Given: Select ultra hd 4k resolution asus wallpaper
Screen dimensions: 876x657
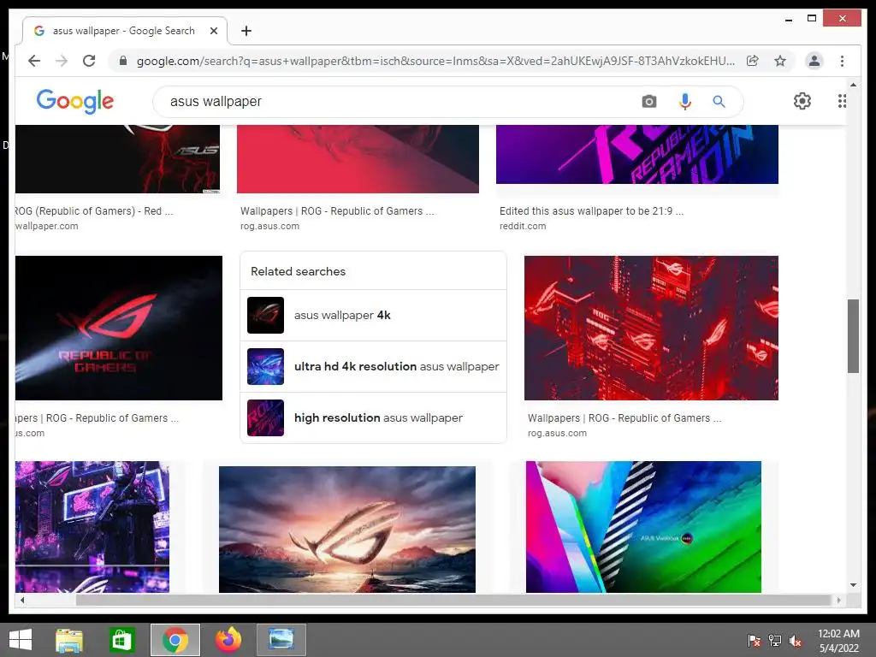Looking at the screenshot, I should coord(373,366).
